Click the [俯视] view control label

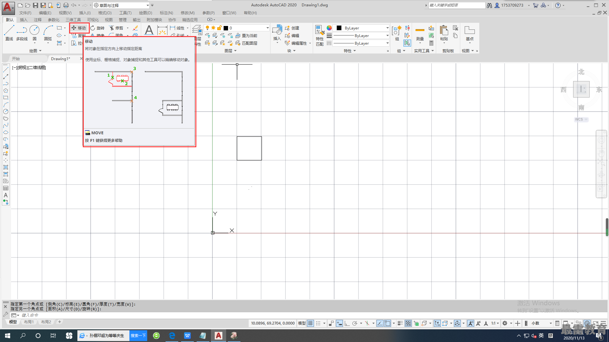[22, 67]
